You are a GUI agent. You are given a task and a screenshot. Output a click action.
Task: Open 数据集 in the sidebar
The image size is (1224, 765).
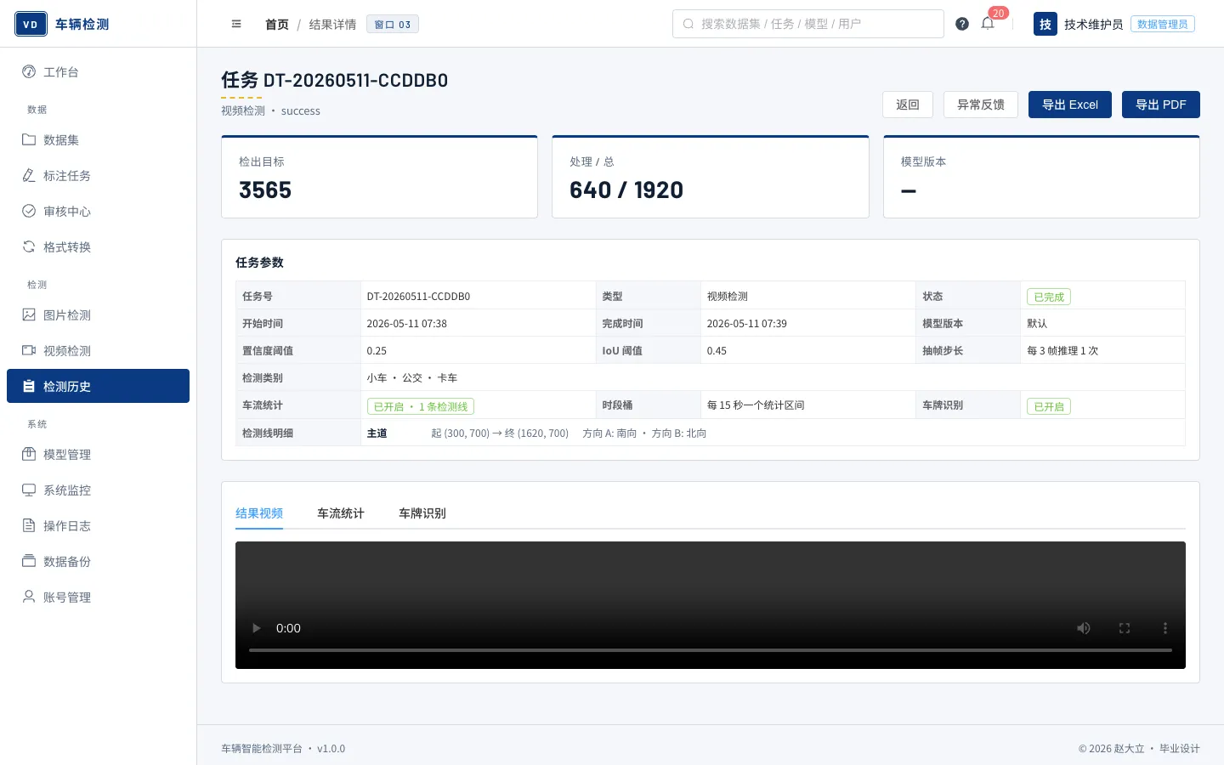click(x=98, y=140)
